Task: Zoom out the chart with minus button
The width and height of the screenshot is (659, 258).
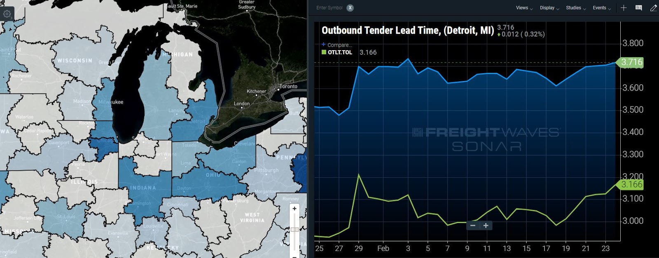Action: click(473, 225)
